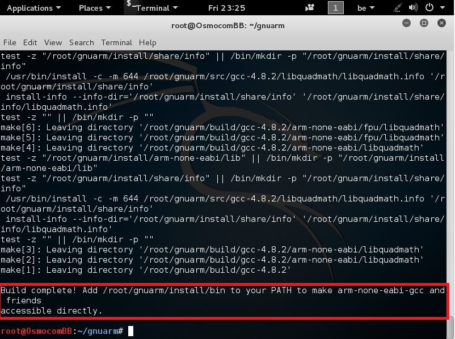Image resolution: width=455 pixels, height=339 pixels.
Task: Click the 'make[6]: Leaving directory' line
Action: (222, 127)
